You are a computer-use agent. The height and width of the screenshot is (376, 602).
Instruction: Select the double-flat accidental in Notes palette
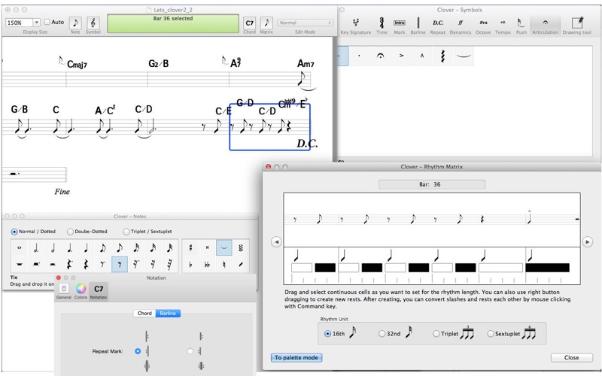click(208, 265)
